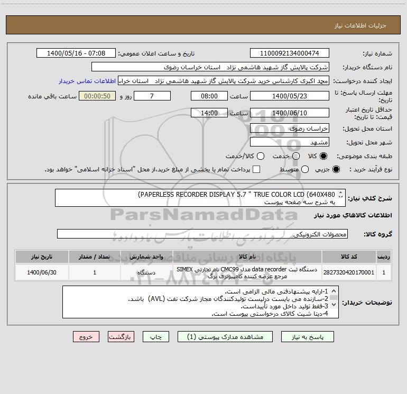Viewport: 407px width, 394px height.
Task: Click the بازگشت back button
Action: point(121,337)
